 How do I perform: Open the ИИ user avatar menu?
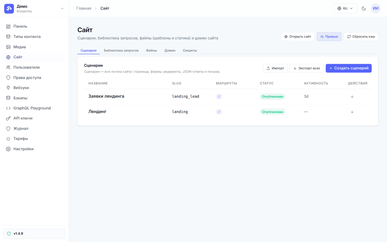[x=376, y=8]
